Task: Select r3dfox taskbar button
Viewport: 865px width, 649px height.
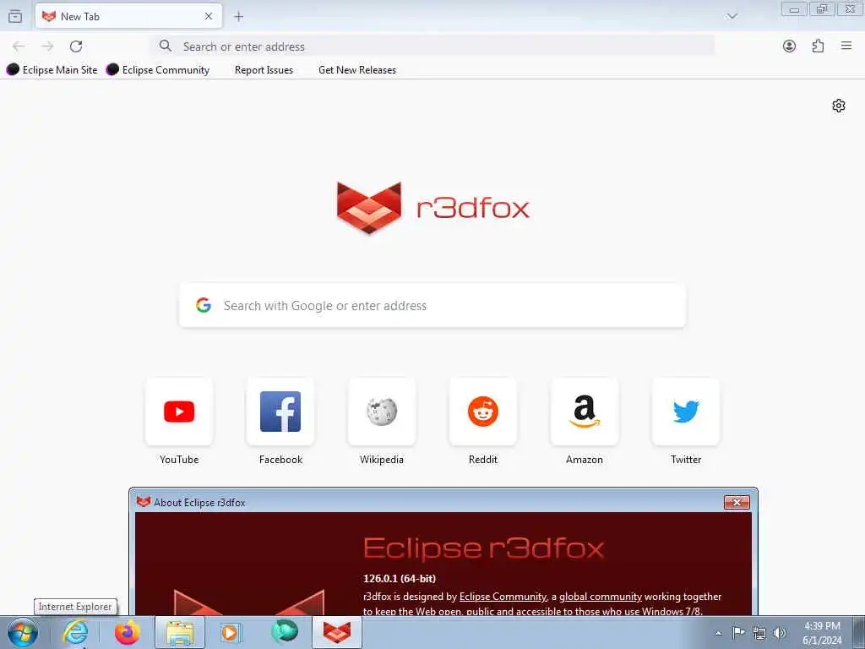Action: tap(337, 632)
